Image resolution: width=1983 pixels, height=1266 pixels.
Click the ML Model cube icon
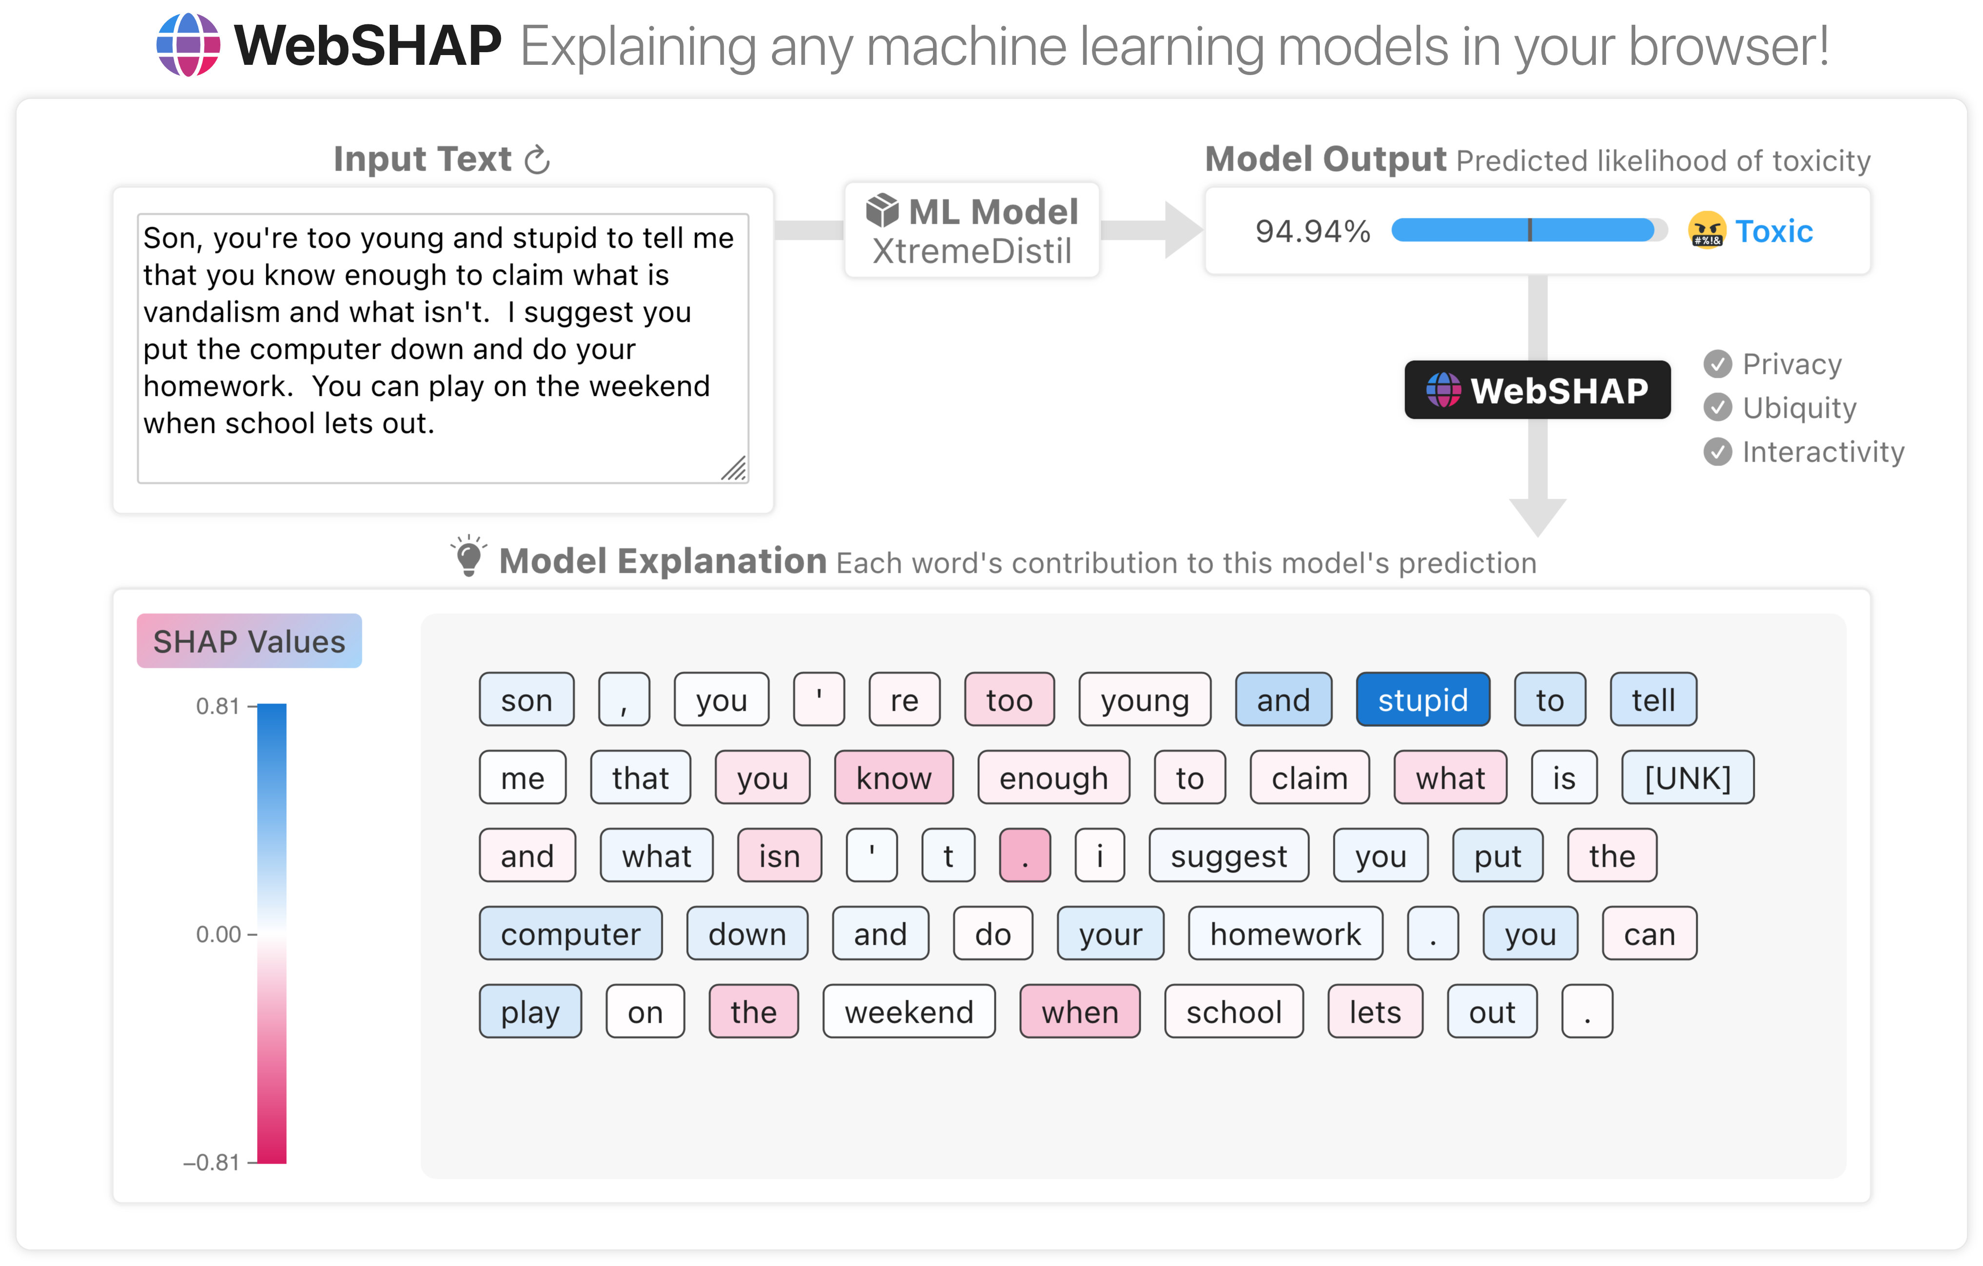click(882, 211)
